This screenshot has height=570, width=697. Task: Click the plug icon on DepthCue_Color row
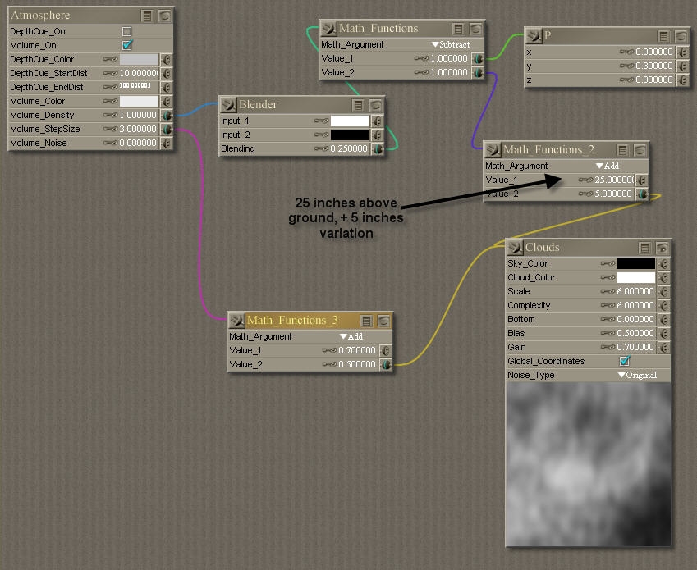point(167,59)
